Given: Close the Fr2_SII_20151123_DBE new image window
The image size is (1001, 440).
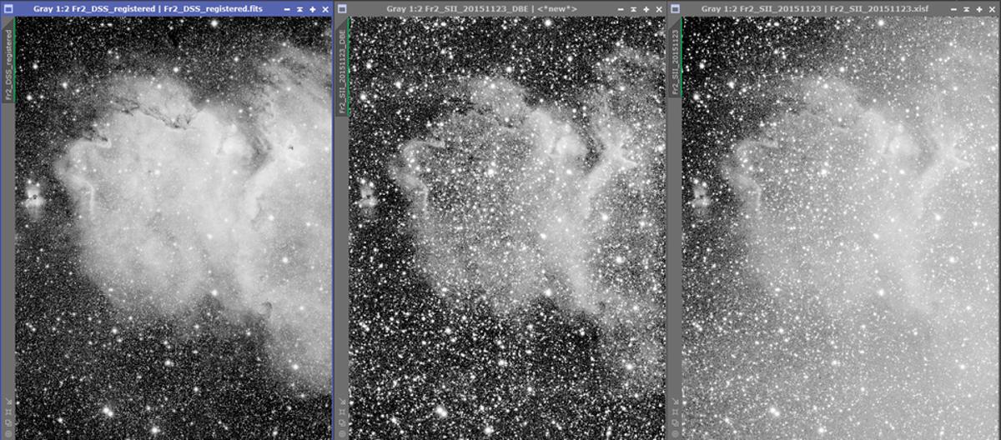Looking at the screenshot, I should pos(659,9).
